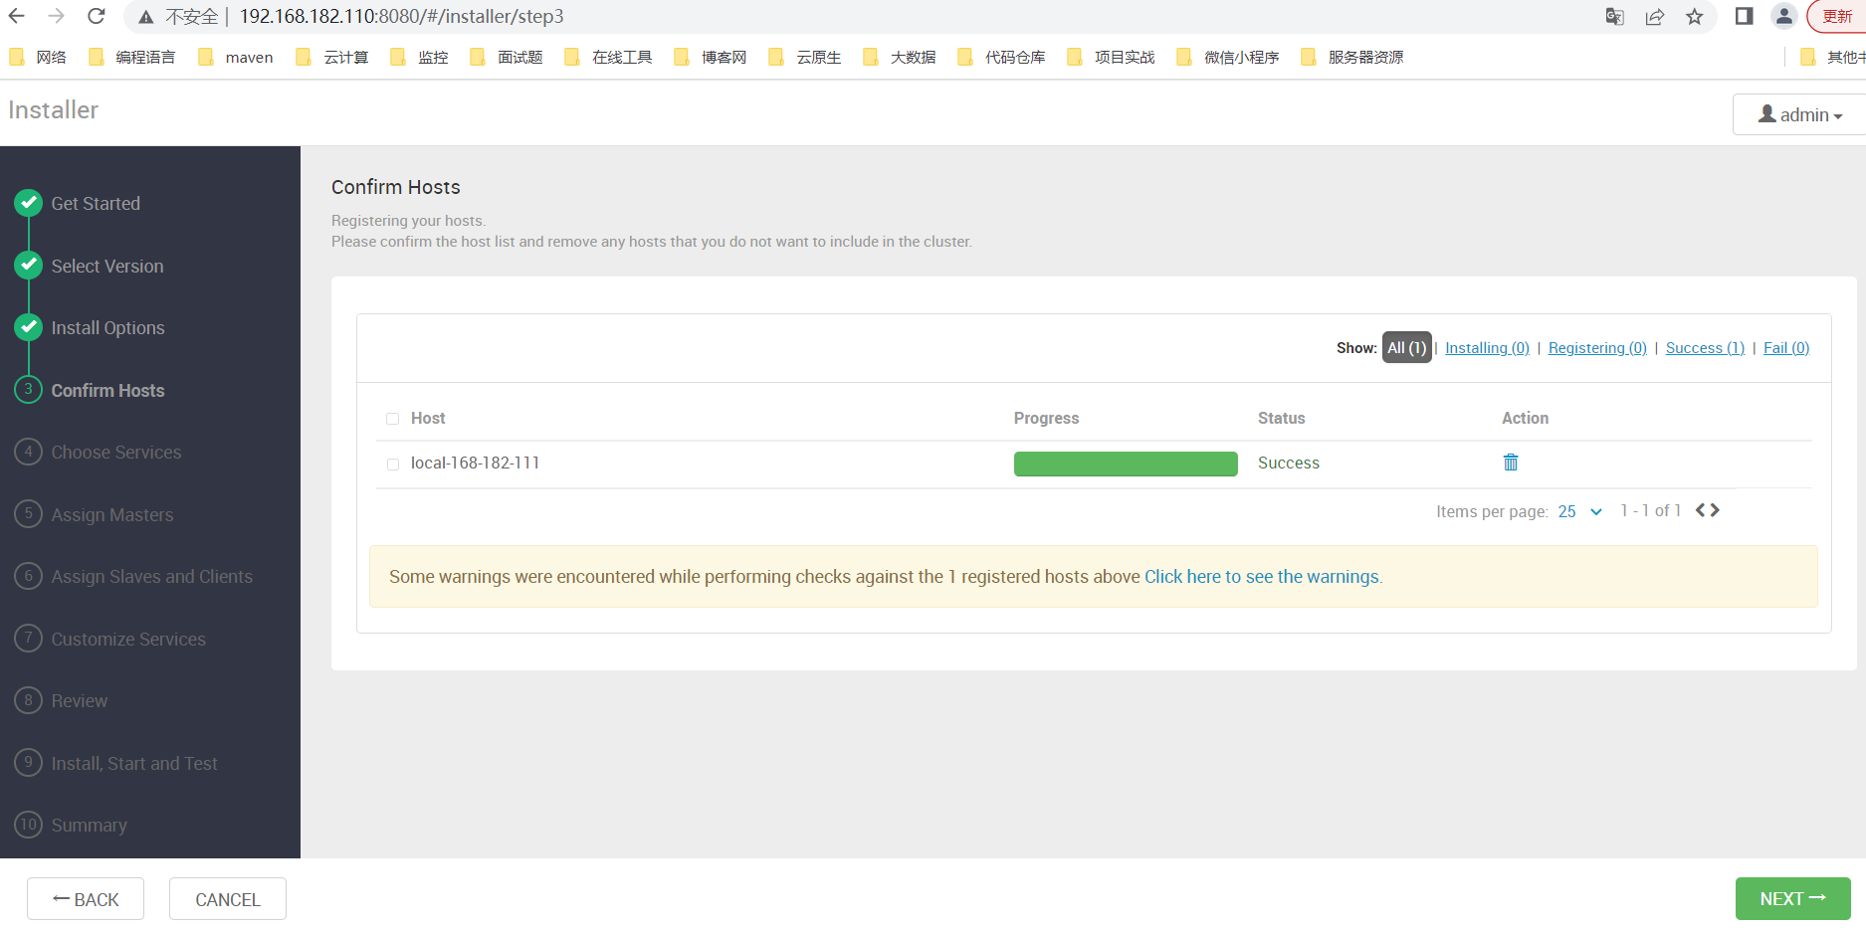Toggle browser side panel icon
1866x932 pixels.
(1744, 16)
